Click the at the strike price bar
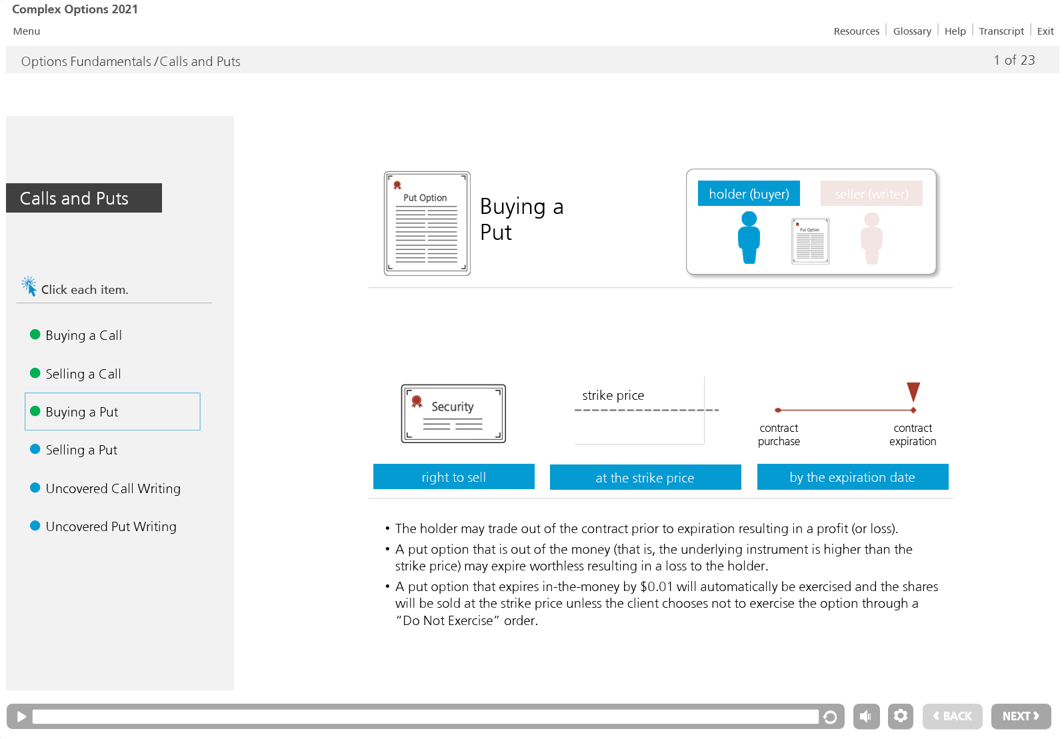 pyautogui.click(x=645, y=477)
